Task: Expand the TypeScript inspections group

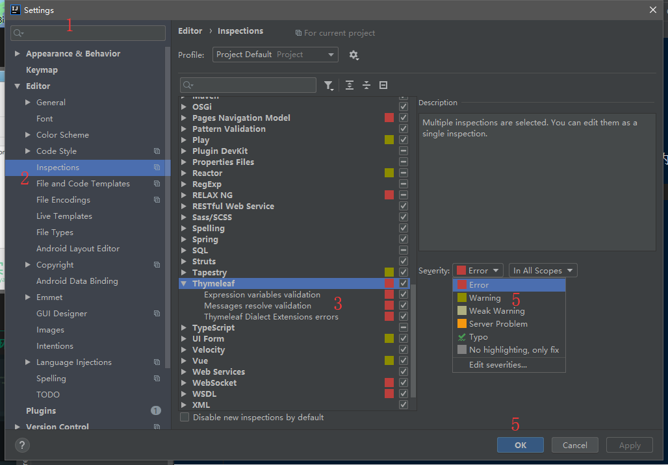Action: pos(185,328)
